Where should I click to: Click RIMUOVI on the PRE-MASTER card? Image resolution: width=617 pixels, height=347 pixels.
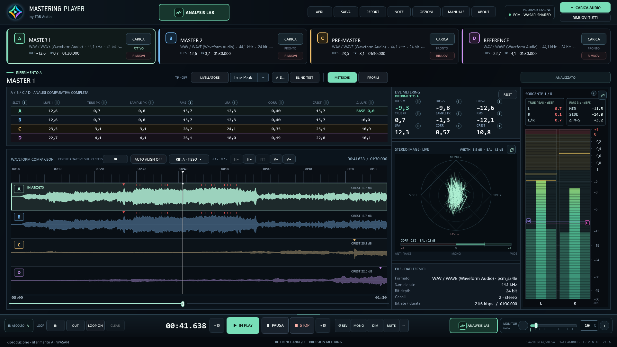[442, 56]
